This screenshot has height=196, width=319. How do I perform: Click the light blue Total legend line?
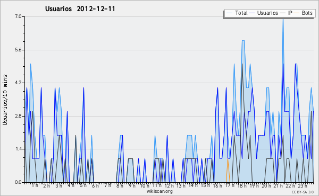tap(229, 13)
